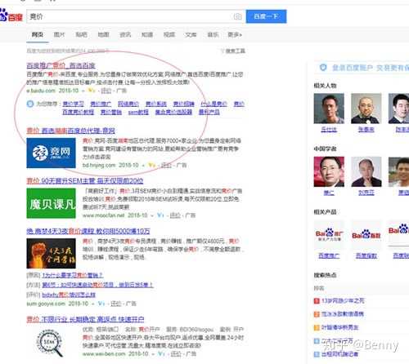
Task: Click the 为您推荐 circle icon
Action: [30, 104]
